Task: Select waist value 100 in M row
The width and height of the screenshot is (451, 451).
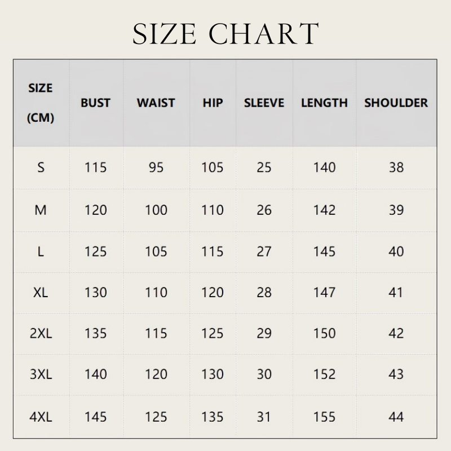Action: click(x=156, y=210)
